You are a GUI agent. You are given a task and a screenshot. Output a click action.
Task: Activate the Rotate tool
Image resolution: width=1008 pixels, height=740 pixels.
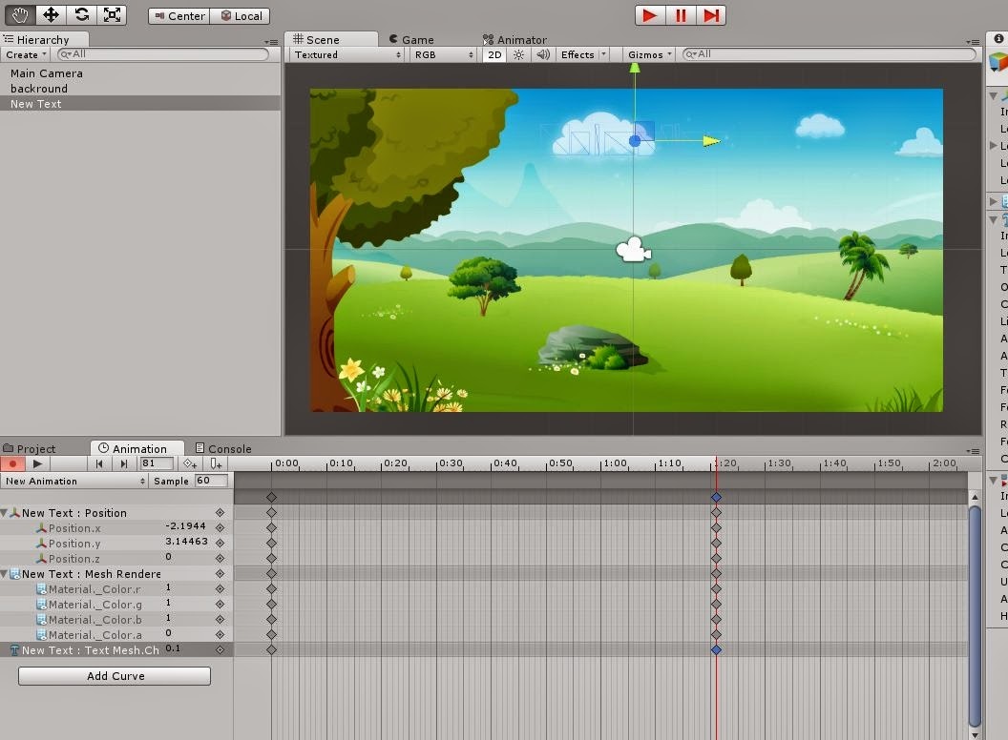point(82,14)
